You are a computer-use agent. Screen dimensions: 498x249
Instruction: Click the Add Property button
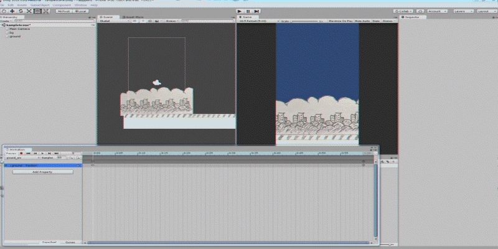coord(42,172)
